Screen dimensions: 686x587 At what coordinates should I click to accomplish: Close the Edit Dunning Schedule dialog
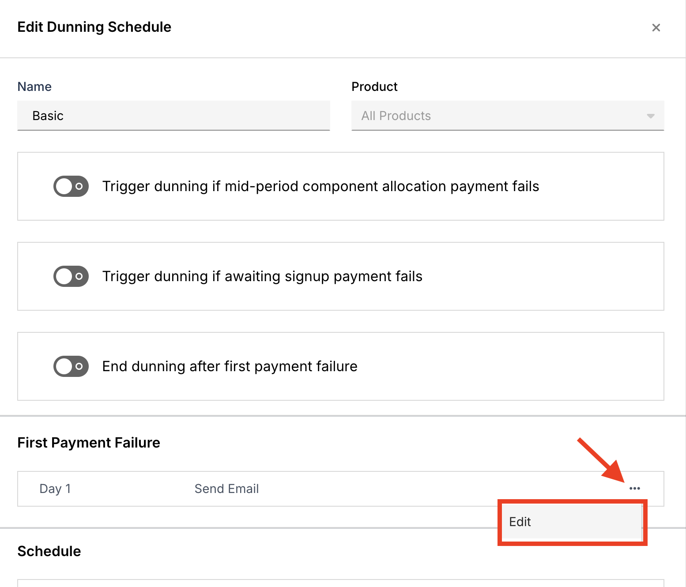pos(656,27)
